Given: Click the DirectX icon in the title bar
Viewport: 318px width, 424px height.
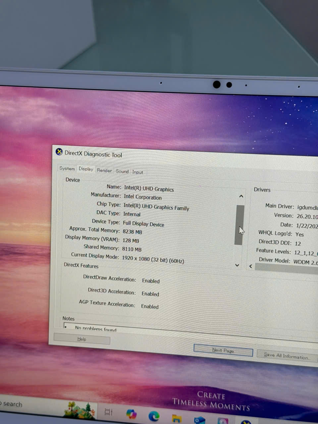Looking at the screenshot, I should (x=59, y=152).
